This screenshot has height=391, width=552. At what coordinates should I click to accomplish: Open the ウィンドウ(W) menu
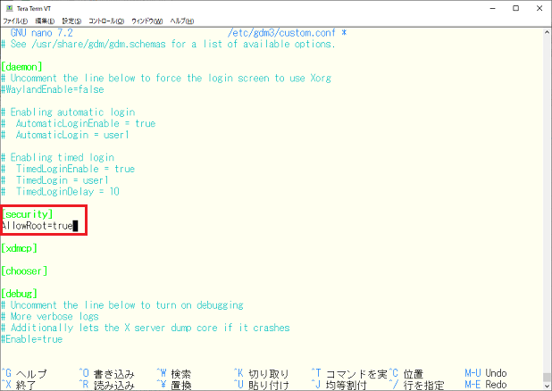click(147, 20)
